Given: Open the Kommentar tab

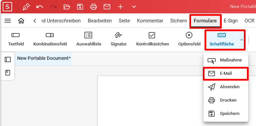Looking at the screenshot, I should point(150,21).
